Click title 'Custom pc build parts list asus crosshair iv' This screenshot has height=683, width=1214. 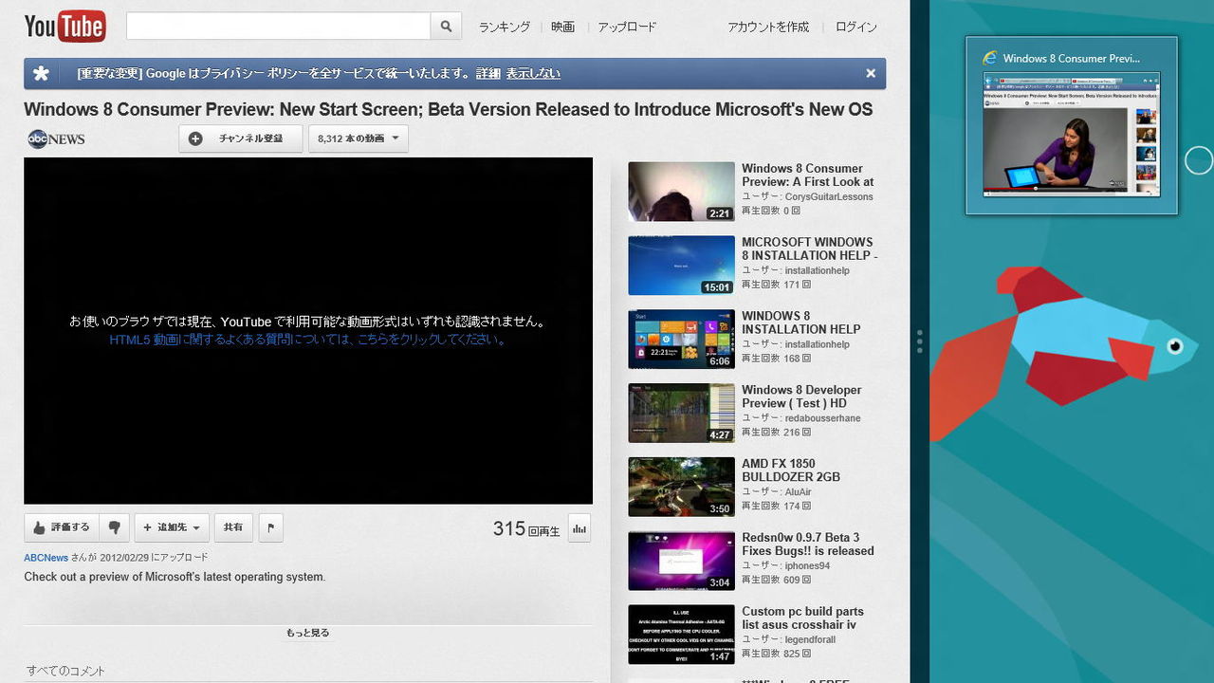pos(802,618)
